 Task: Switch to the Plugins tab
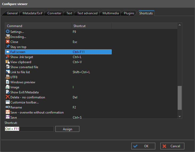click(129, 13)
